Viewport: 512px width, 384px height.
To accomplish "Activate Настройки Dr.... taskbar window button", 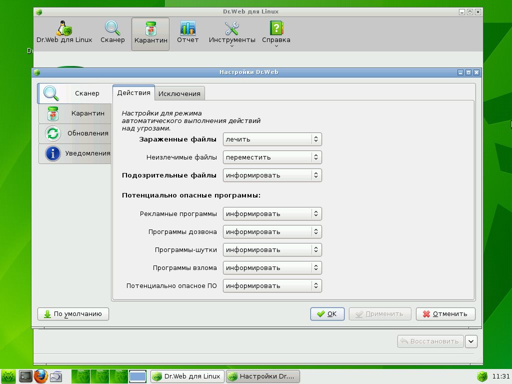I will coord(263,376).
